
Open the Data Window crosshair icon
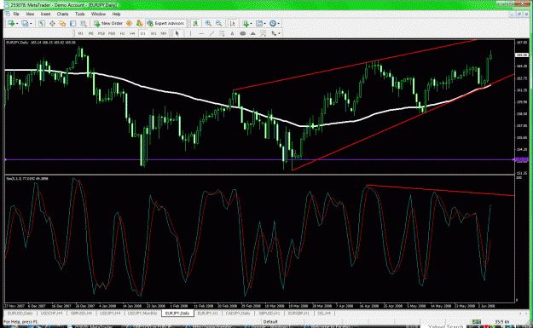tap(52, 24)
